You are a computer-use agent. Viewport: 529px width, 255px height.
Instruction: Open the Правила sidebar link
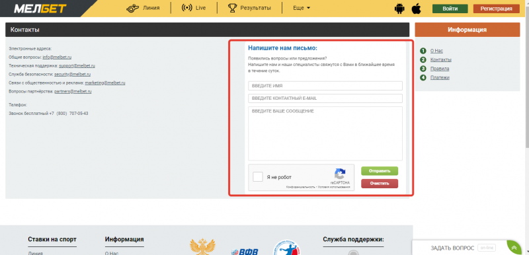(x=440, y=69)
